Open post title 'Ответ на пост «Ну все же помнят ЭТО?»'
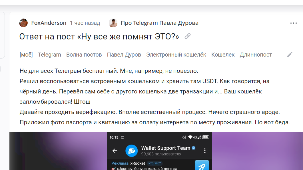 click(x=99, y=36)
